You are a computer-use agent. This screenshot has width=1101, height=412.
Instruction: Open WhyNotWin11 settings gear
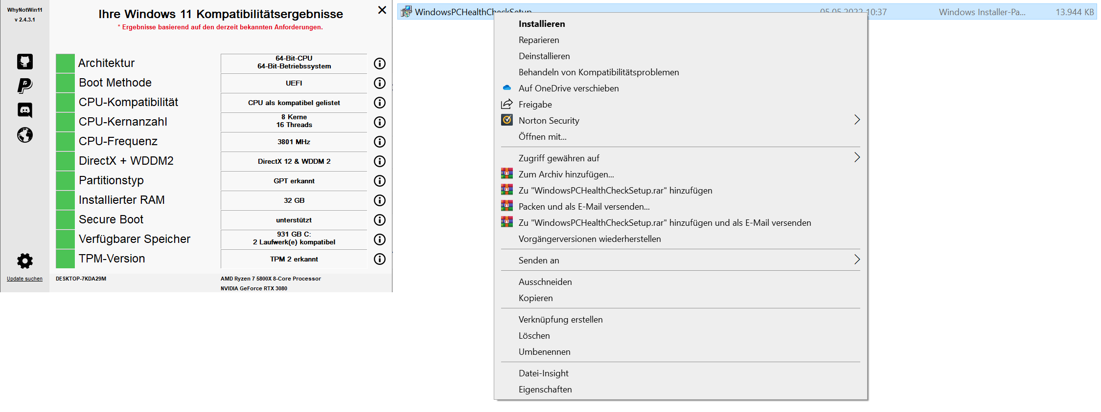(25, 261)
